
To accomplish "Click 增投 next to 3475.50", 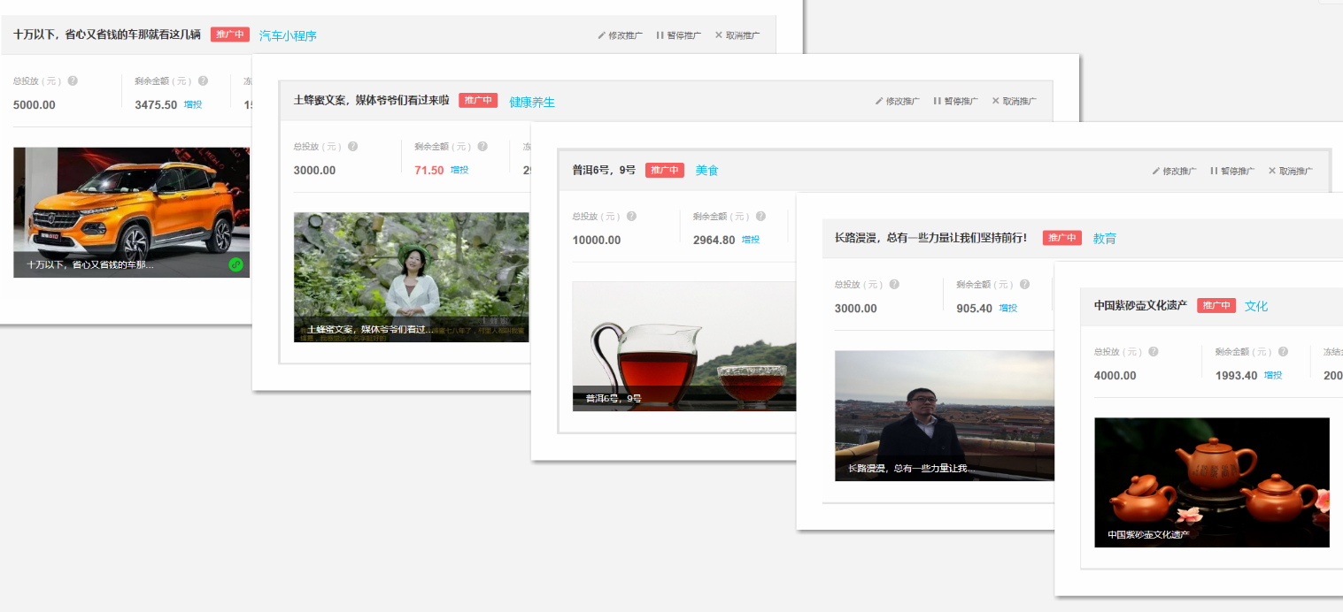I will click(x=193, y=104).
